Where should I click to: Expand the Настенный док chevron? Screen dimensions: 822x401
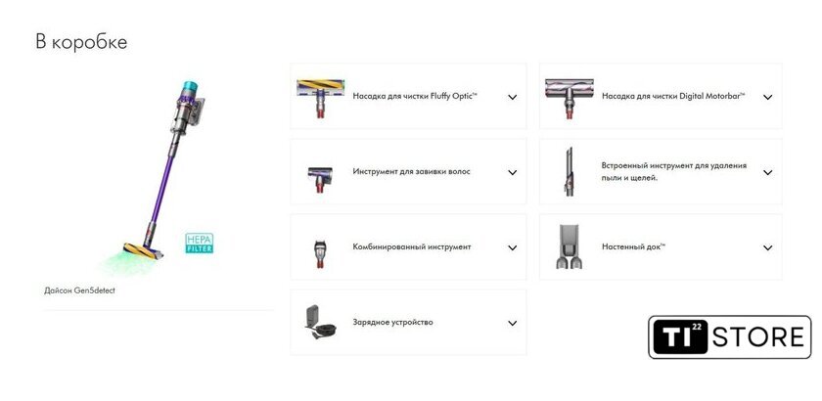pos(767,248)
